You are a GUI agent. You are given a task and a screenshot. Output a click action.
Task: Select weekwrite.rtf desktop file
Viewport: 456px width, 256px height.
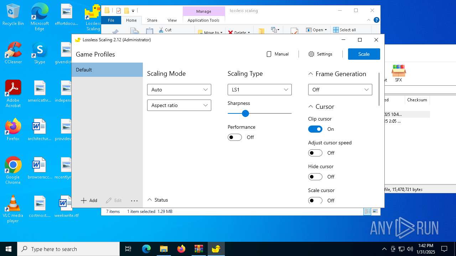(x=66, y=207)
